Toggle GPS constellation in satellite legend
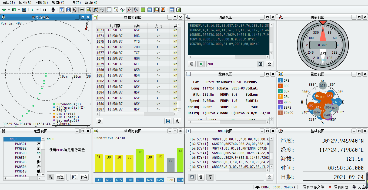 coord(280,81)
